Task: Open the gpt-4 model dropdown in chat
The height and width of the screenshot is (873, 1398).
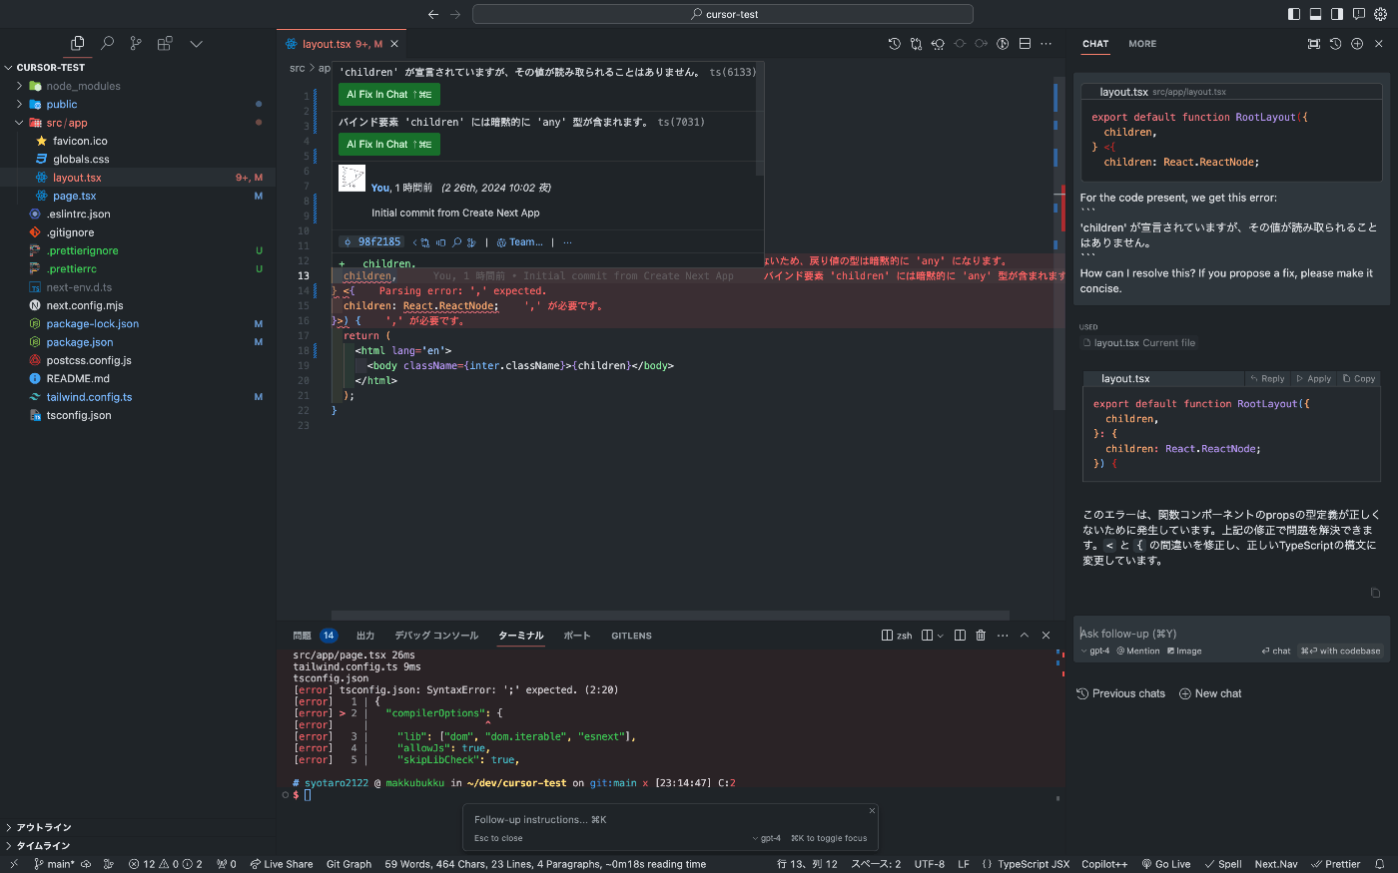Action: (1095, 652)
